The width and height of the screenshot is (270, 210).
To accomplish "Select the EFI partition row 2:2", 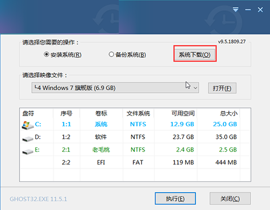I will [135, 162].
